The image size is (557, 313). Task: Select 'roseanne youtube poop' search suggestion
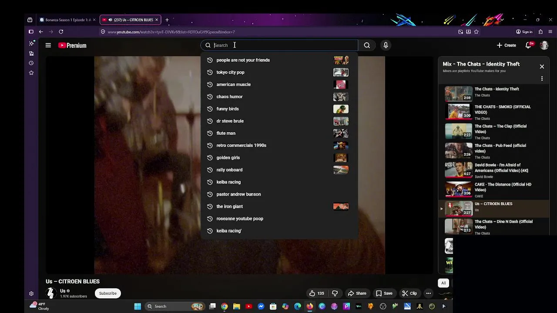point(279,218)
